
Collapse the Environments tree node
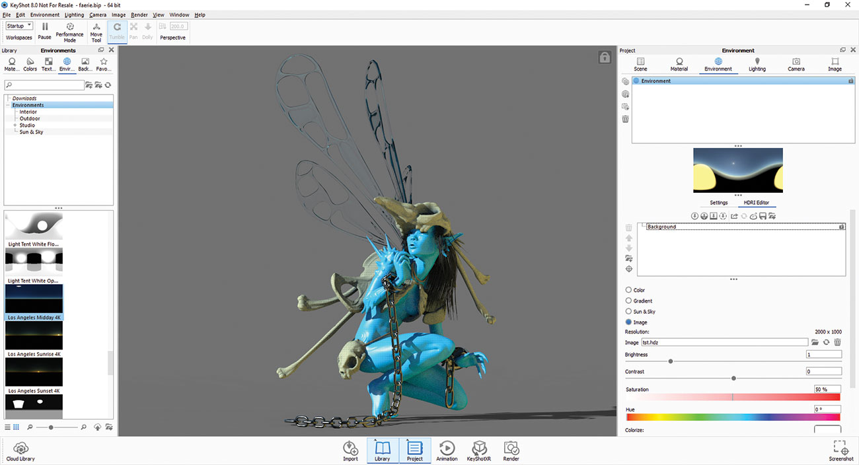(8, 105)
